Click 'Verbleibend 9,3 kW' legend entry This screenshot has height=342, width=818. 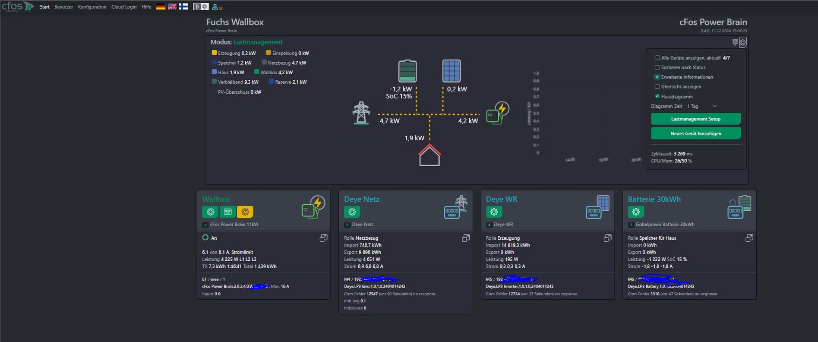(x=235, y=82)
